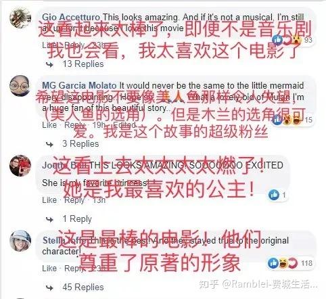Expand the 1 Reply thread
This screenshot has width=326, height=299.
[77, 219]
